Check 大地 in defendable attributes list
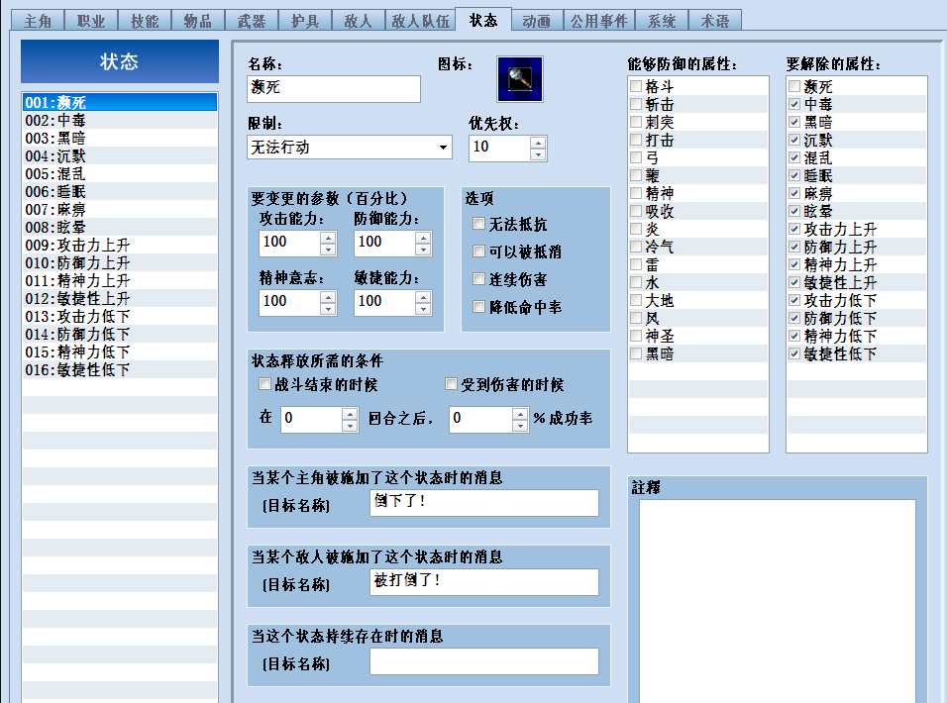Viewport: 947px width, 703px height. (x=635, y=300)
